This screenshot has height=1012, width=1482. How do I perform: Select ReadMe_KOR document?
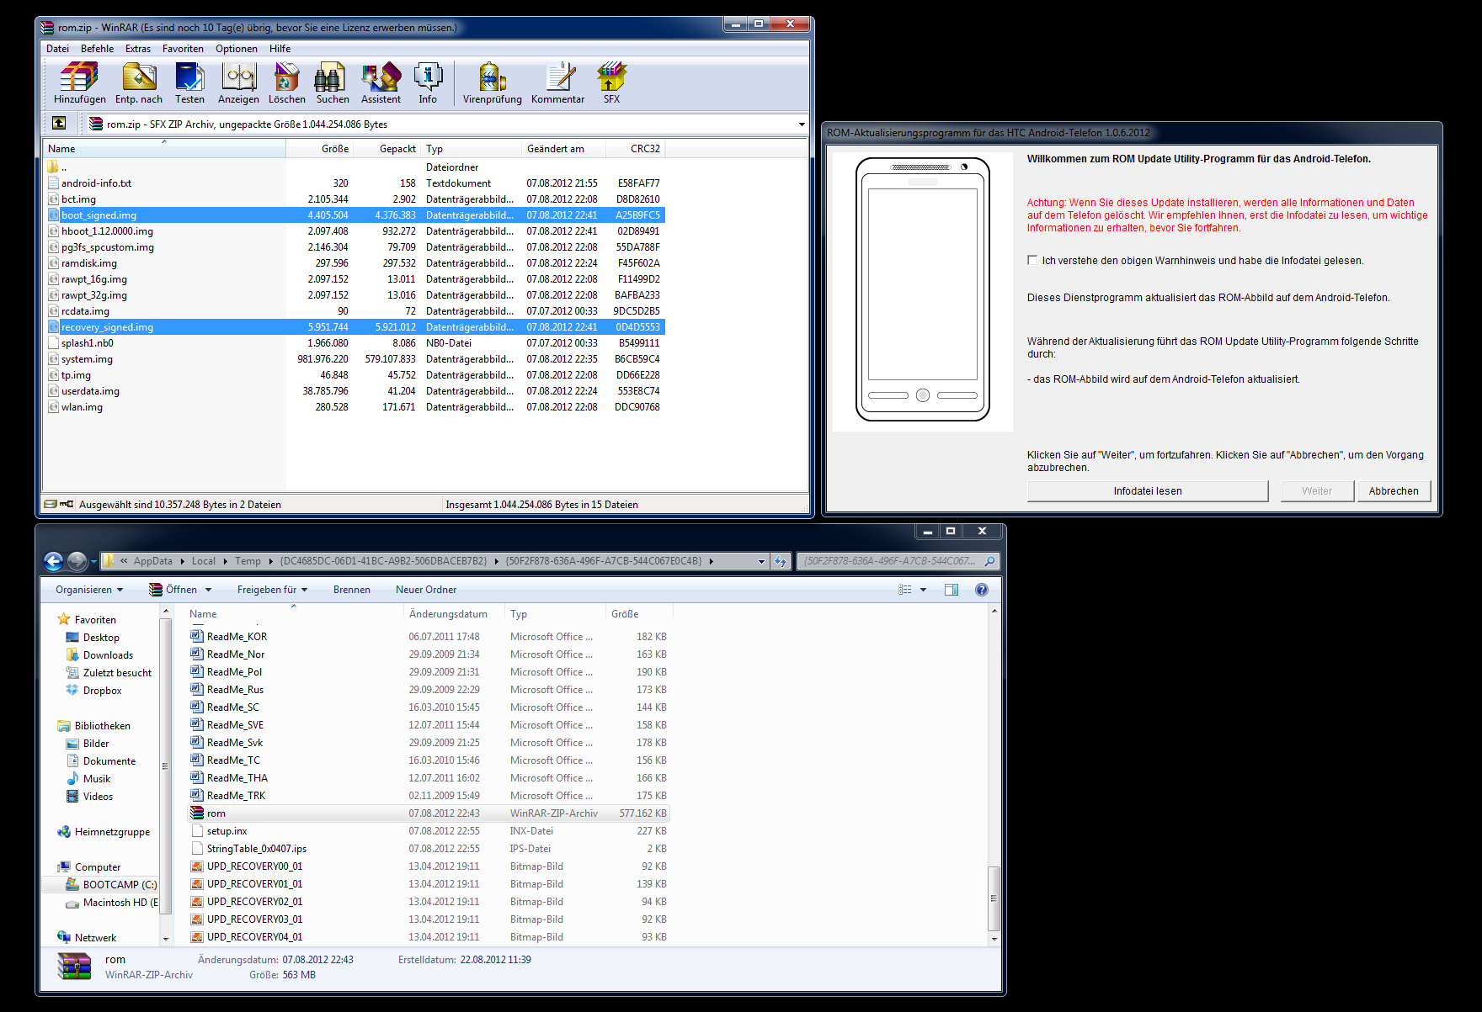(429, 637)
